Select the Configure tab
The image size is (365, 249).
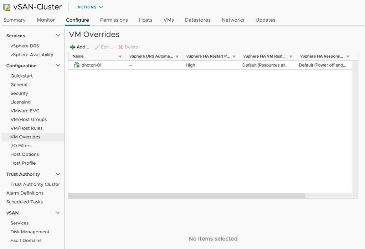pos(77,20)
